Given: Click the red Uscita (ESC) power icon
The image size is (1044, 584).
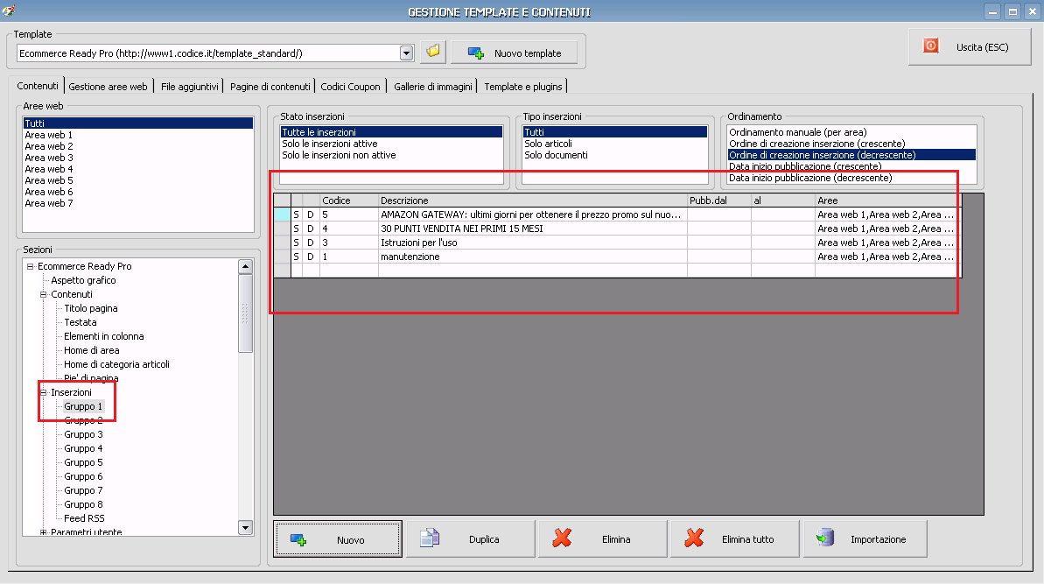Looking at the screenshot, I should [931, 46].
